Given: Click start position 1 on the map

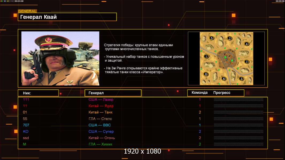Looking at the screenshot, I should coord(206,56).
